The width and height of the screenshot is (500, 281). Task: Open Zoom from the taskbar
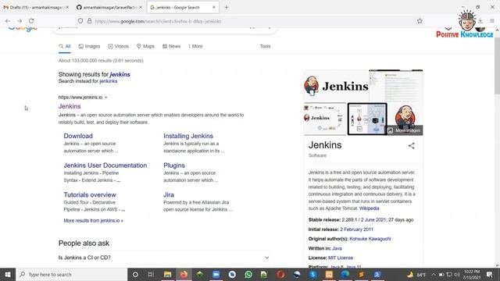pyautogui.click(x=216, y=274)
